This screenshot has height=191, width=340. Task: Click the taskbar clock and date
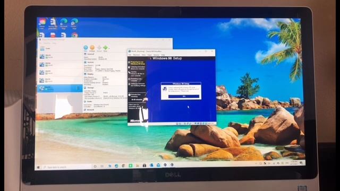pyautogui.click(x=294, y=162)
